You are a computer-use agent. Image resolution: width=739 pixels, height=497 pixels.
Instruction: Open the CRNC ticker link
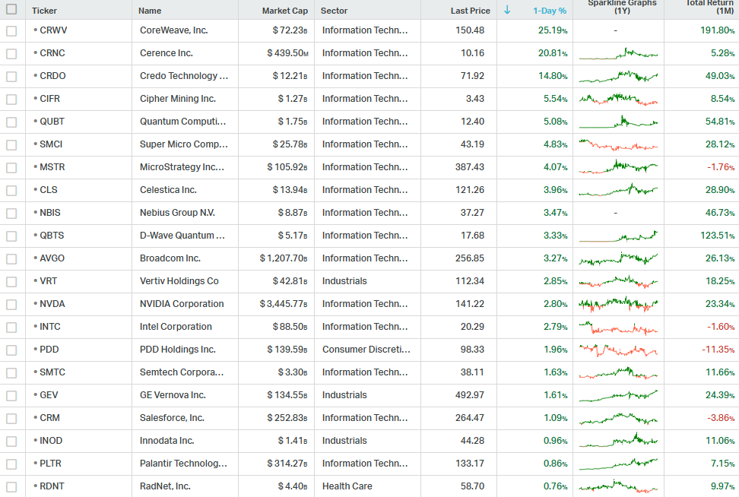pos(52,52)
